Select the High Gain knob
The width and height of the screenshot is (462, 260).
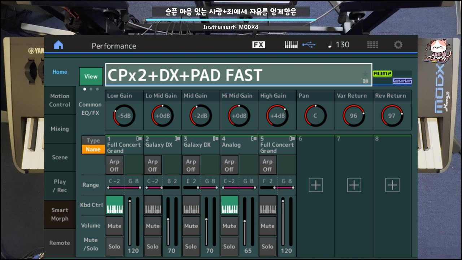[277, 116]
